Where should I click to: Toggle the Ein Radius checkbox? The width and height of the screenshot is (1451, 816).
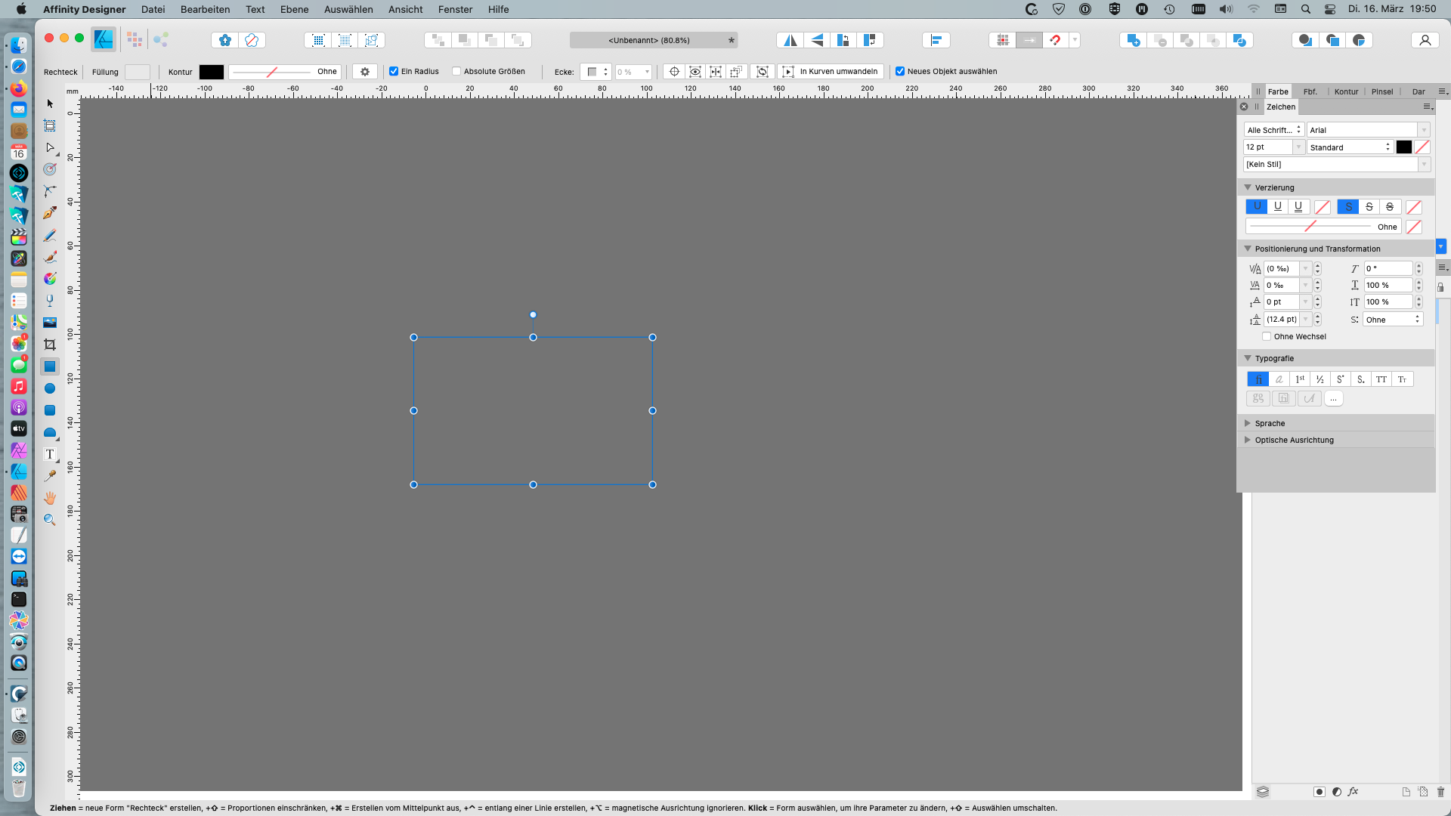394,71
